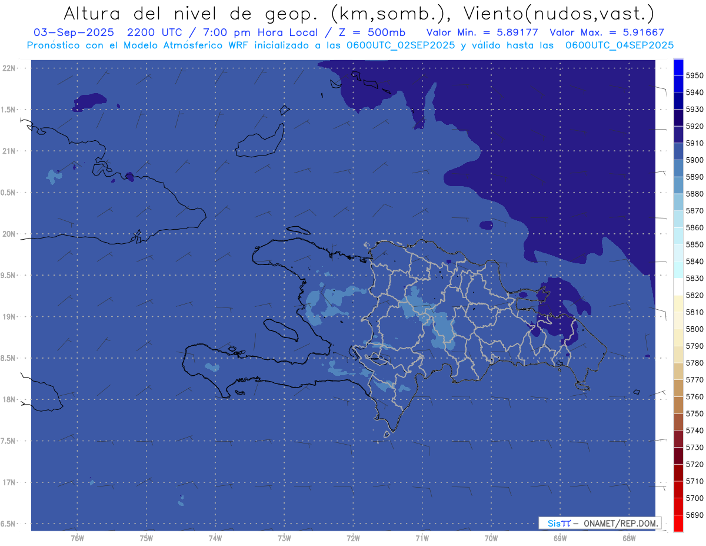Click the '5920' color bar value
Viewport: 706px width, 546px height.
pyautogui.click(x=694, y=126)
